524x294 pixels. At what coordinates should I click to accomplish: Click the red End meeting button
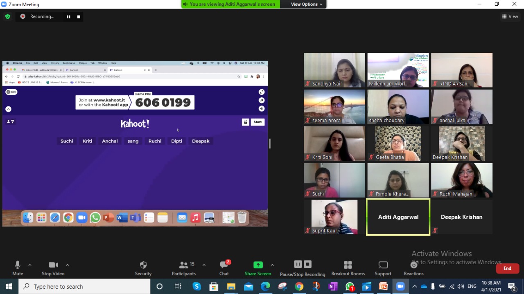(508, 268)
